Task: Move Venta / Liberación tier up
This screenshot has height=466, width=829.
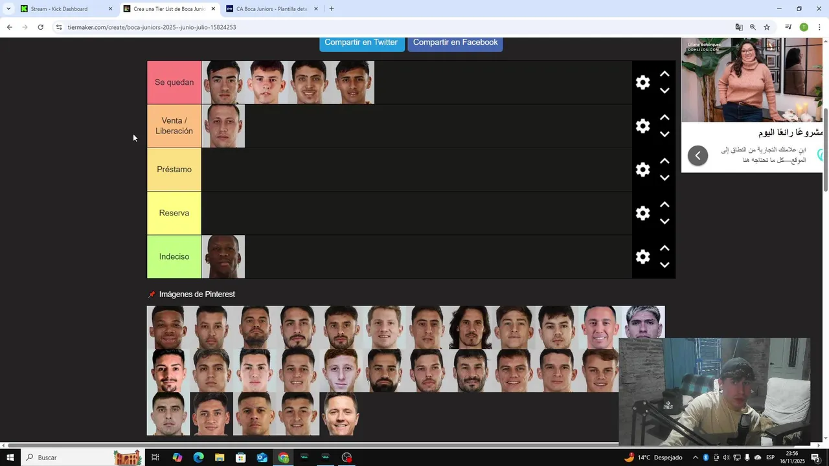Action: tap(664, 117)
